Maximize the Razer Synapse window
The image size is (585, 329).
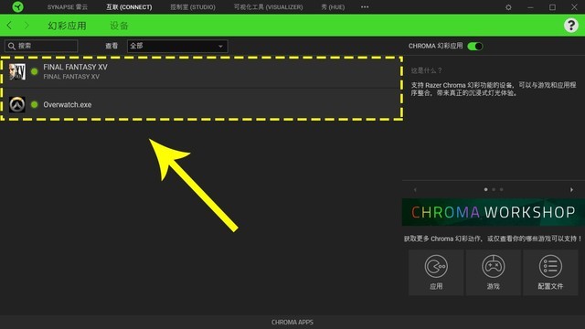(x=552, y=7)
